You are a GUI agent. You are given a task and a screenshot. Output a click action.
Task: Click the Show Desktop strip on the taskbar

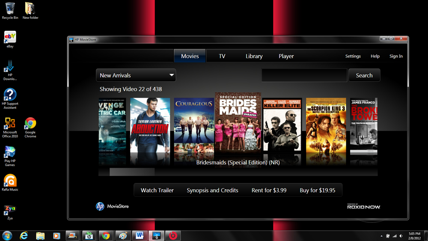(426, 236)
